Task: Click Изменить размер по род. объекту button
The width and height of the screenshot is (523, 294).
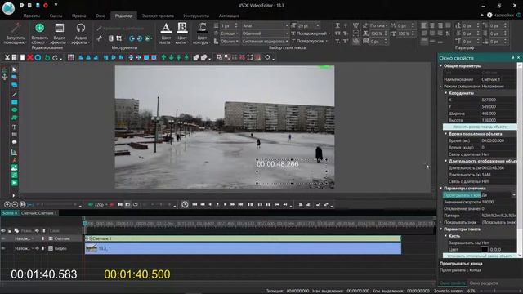Action: [x=480, y=127]
